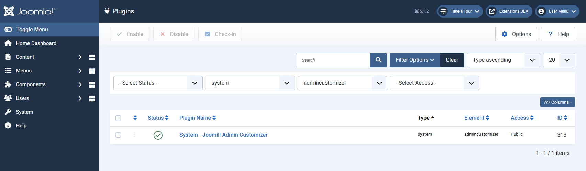This screenshot has width=586, height=171.
Task: Click the Enable toolbar button
Action: pyautogui.click(x=130, y=34)
